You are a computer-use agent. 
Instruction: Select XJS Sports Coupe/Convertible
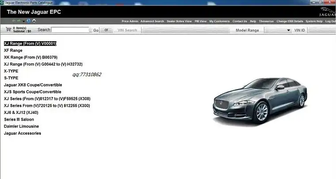33,92
